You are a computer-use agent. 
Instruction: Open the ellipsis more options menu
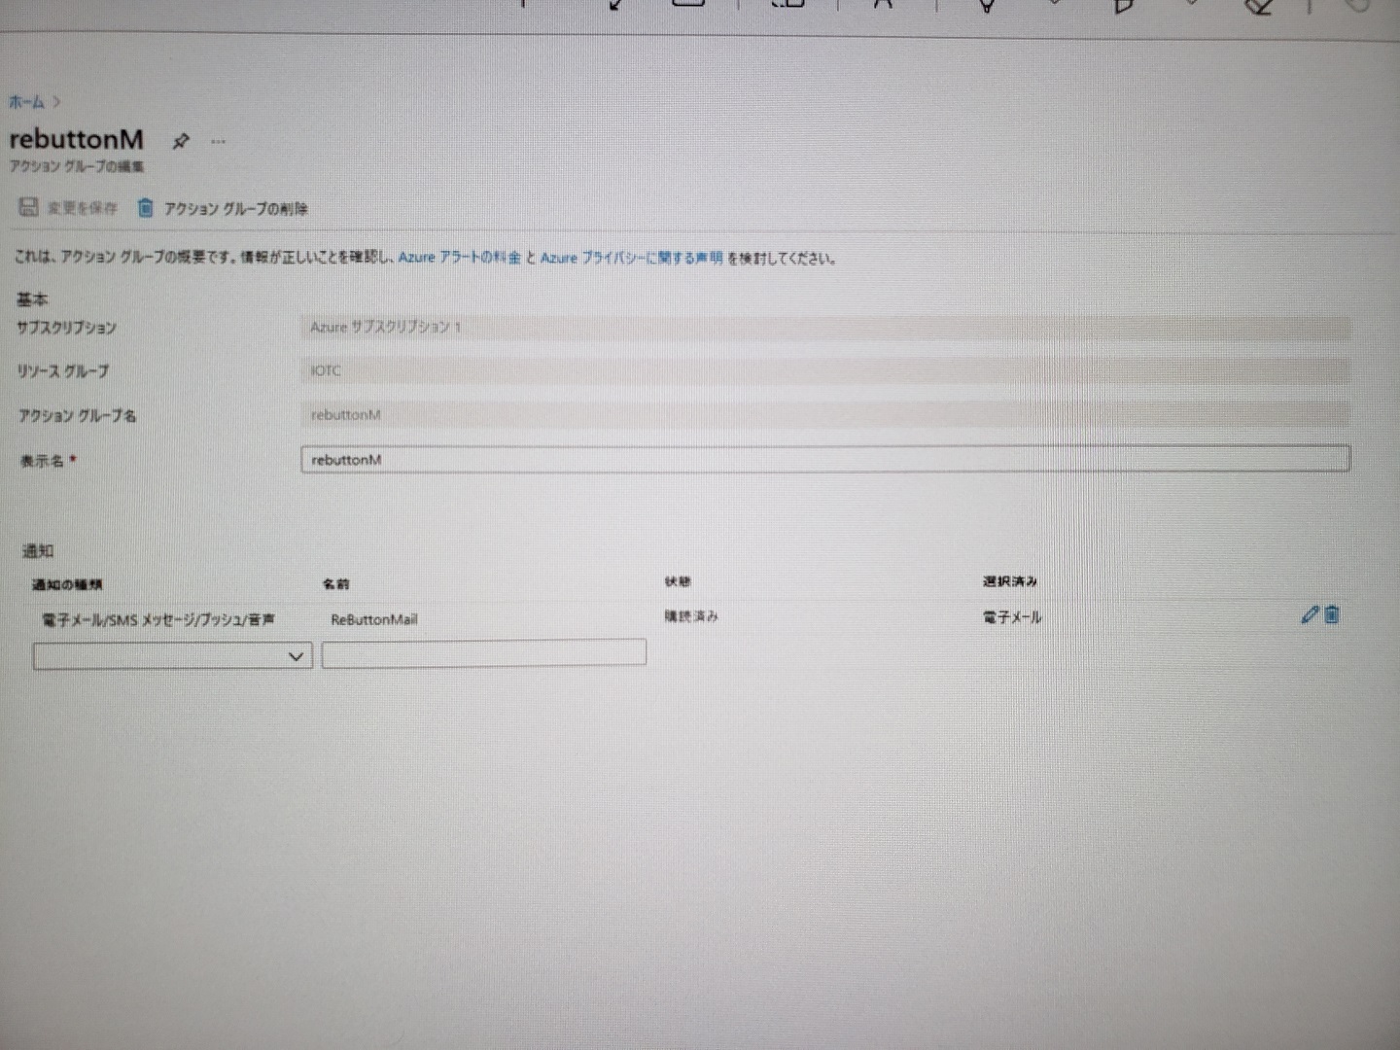pyautogui.click(x=218, y=142)
